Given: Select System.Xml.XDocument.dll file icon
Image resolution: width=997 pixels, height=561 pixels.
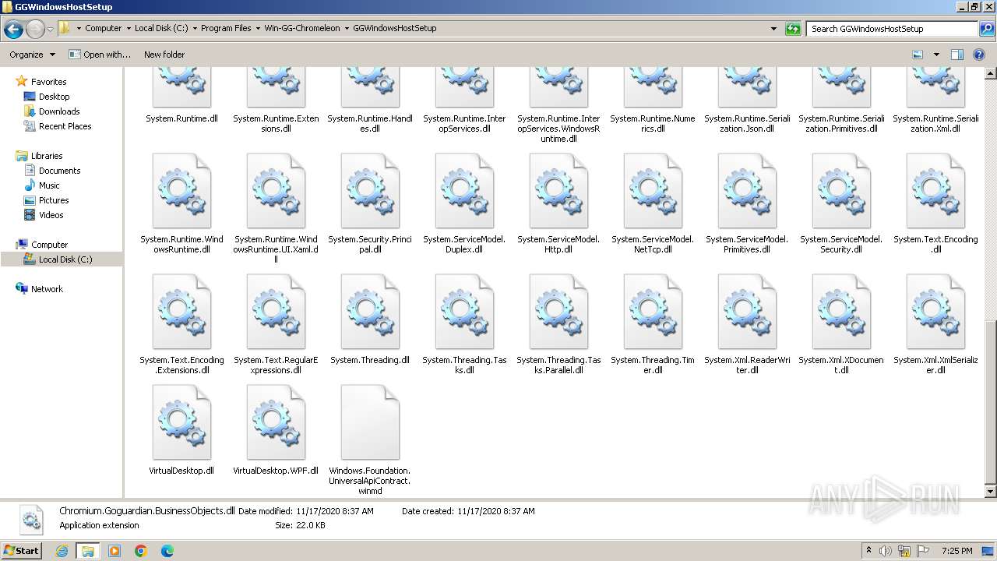Looking at the screenshot, I should tap(841, 312).
